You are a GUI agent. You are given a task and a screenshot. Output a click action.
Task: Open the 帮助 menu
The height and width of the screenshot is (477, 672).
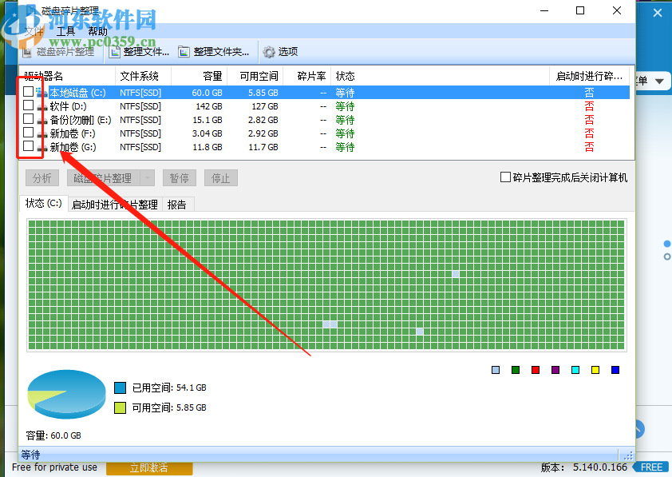coord(97,31)
